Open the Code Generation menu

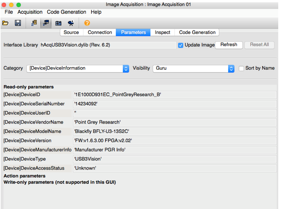pyautogui.click(x=66, y=12)
